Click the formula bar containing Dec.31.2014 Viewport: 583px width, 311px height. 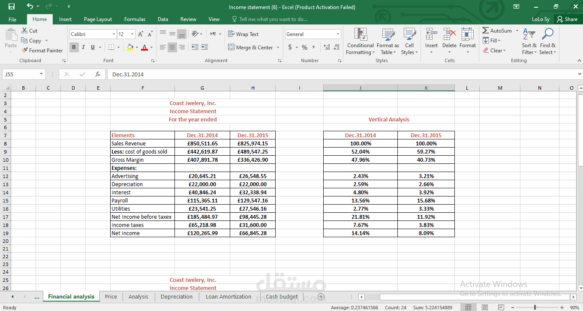click(342, 74)
